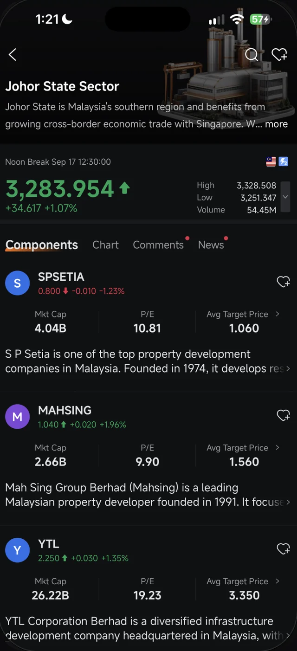Tap the Johor State Sector title
The width and height of the screenshot is (297, 651).
click(62, 86)
